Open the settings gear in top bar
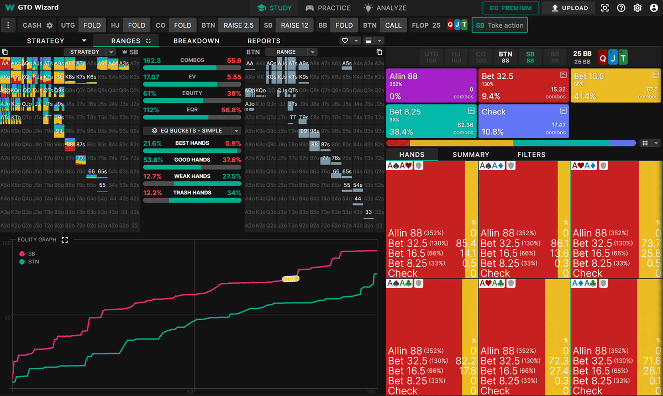The height and width of the screenshot is (396, 663). coord(638,8)
